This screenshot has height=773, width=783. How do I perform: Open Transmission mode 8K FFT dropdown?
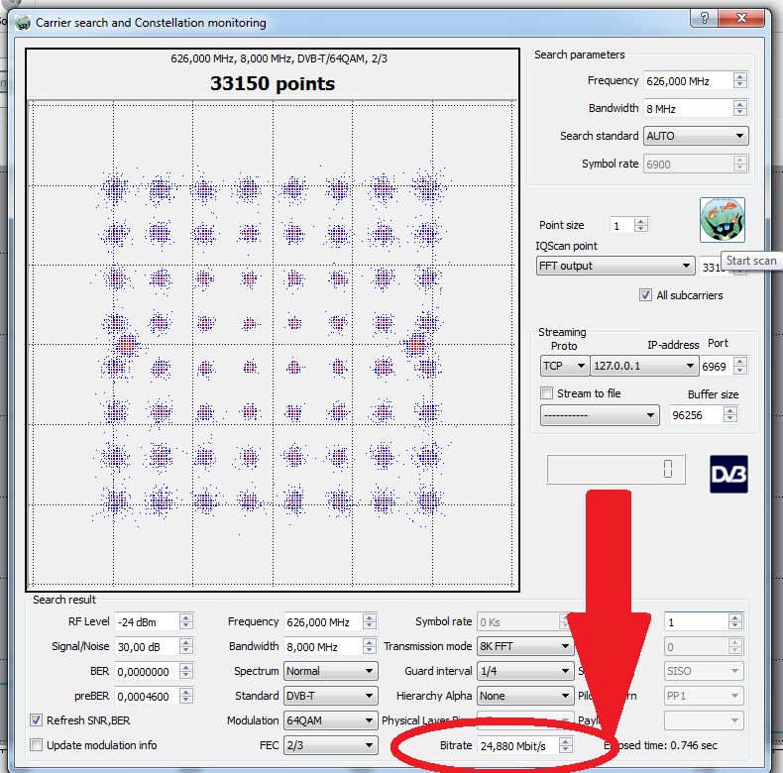click(x=524, y=646)
